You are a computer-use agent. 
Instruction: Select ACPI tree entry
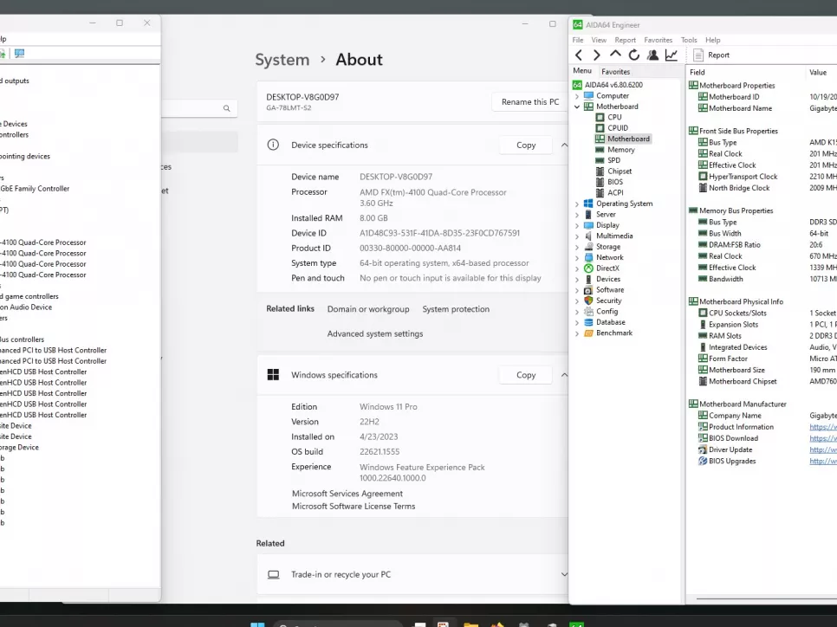click(x=615, y=192)
